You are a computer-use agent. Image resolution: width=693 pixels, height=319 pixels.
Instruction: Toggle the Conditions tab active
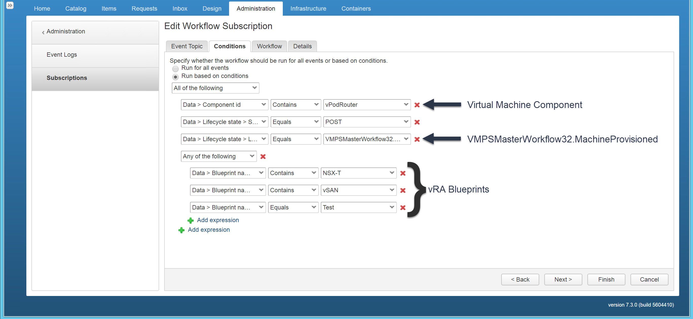[229, 46]
